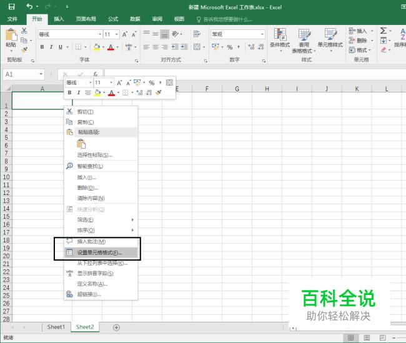This screenshot has width=406, height=343.
Task: Click the ribbon Borders icon
Action: (x=78, y=47)
